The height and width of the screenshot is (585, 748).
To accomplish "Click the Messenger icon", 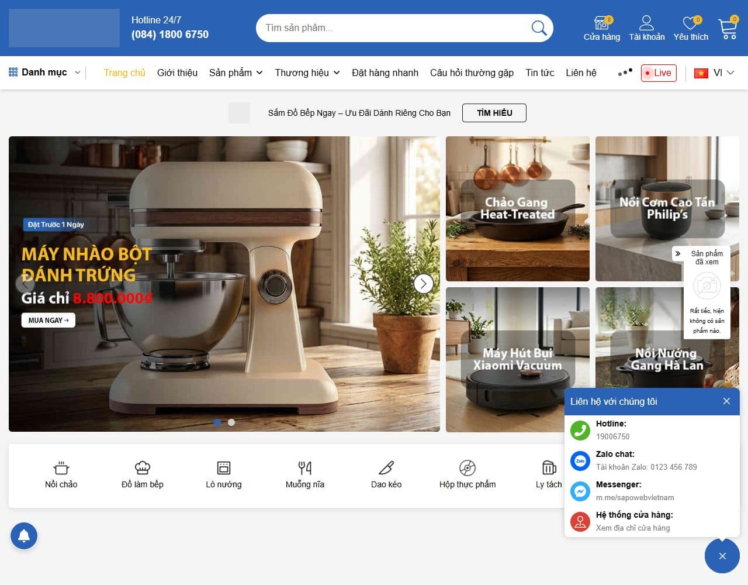I will (580, 491).
